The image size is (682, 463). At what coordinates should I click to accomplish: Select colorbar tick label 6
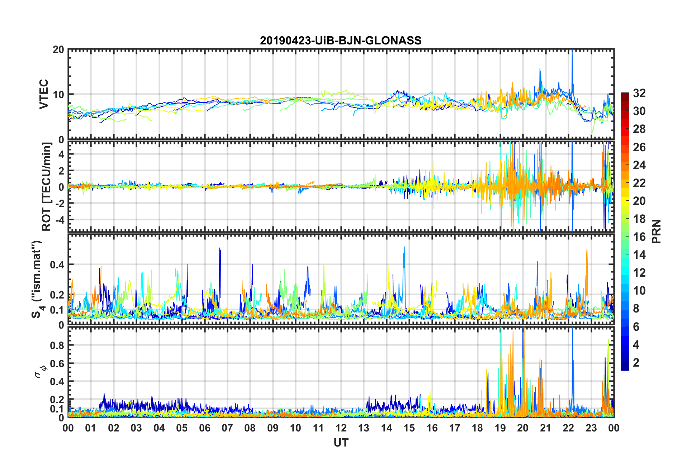click(x=636, y=326)
